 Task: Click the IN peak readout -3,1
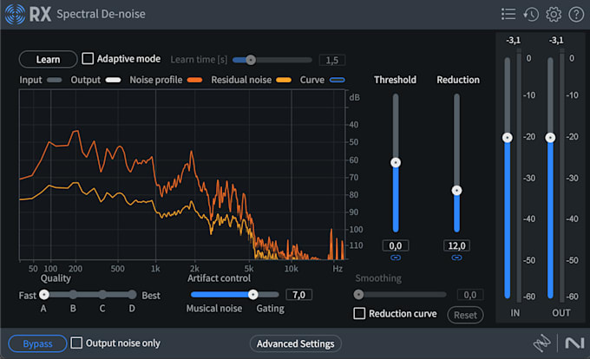click(514, 40)
